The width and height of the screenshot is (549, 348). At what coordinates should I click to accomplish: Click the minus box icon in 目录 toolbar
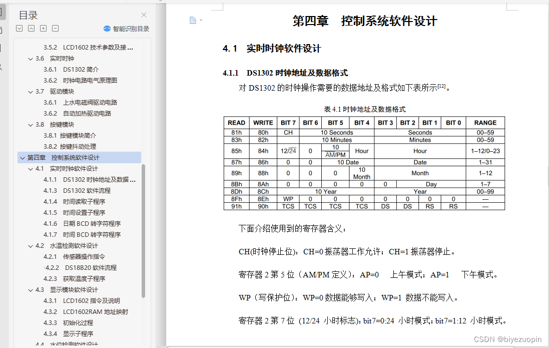point(56,29)
